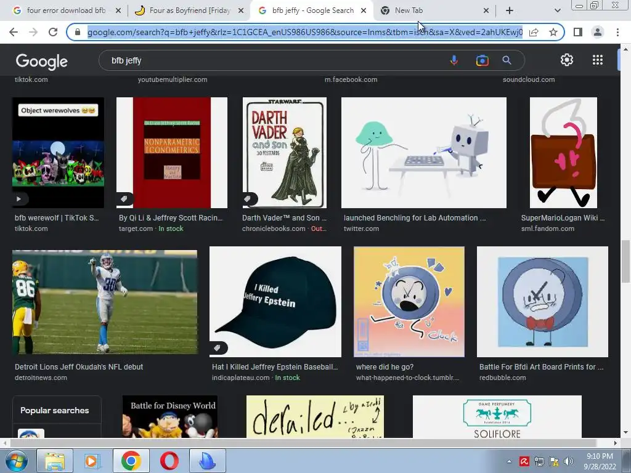View site information lock icon

[78, 32]
